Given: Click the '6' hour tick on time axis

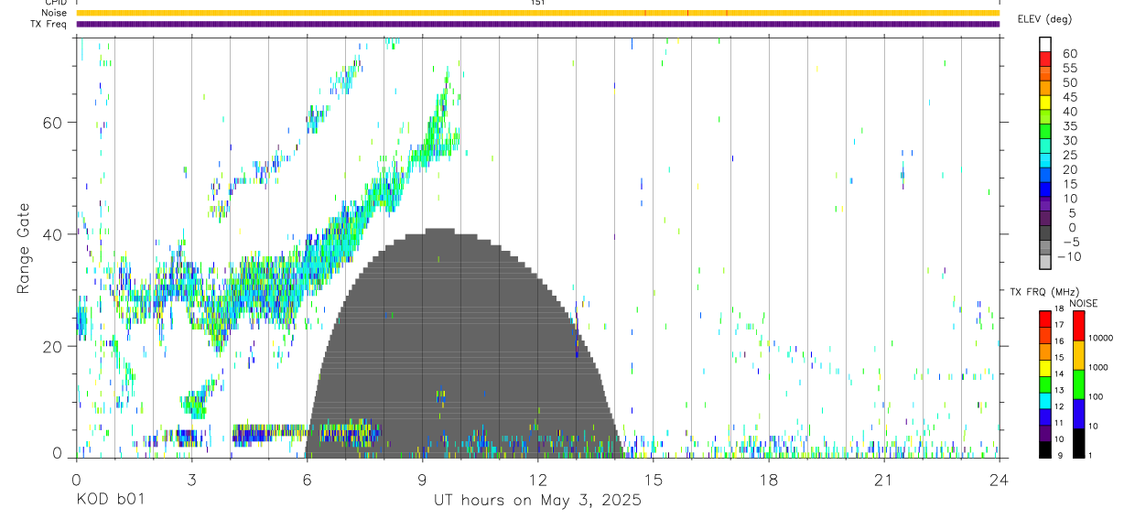Looking at the screenshot, I should (307, 480).
